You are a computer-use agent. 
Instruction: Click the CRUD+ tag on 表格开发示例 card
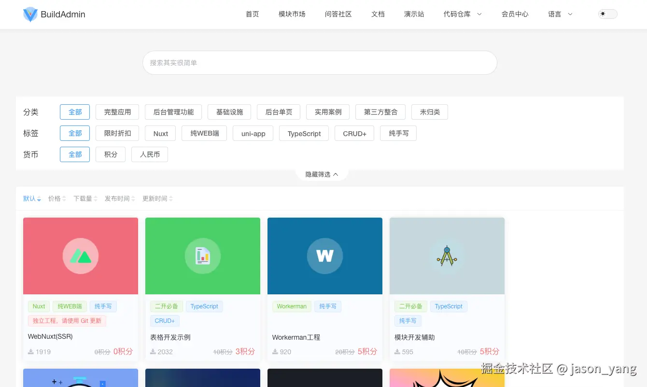click(165, 320)
